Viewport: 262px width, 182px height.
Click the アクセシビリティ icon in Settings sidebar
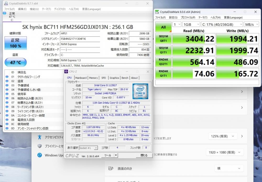pos(40,137)
